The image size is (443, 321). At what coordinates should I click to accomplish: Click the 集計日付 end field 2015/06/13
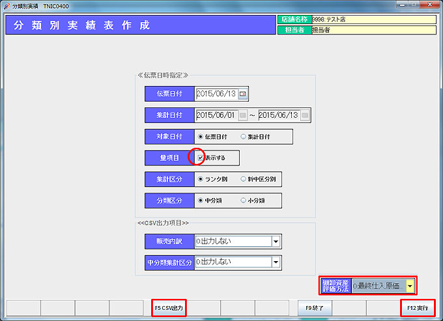(279, 115)
